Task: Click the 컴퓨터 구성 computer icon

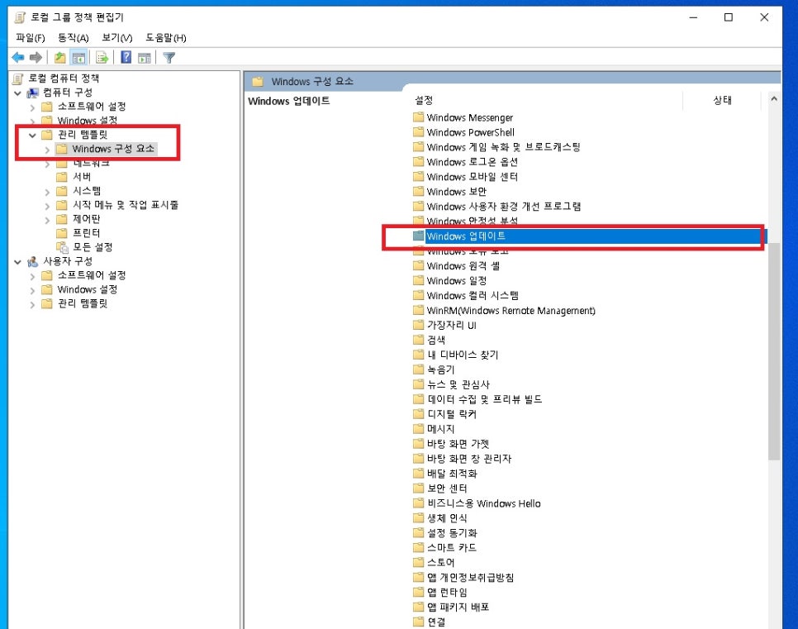Action: (x=32, y=93)
